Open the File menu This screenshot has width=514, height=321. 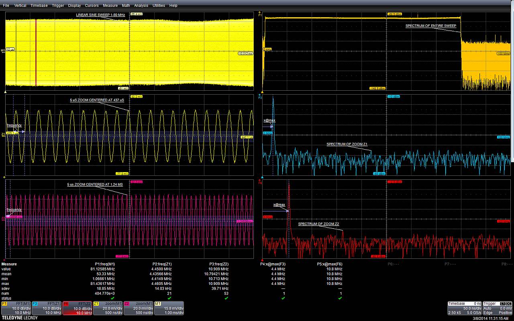(x=6, y=6)
